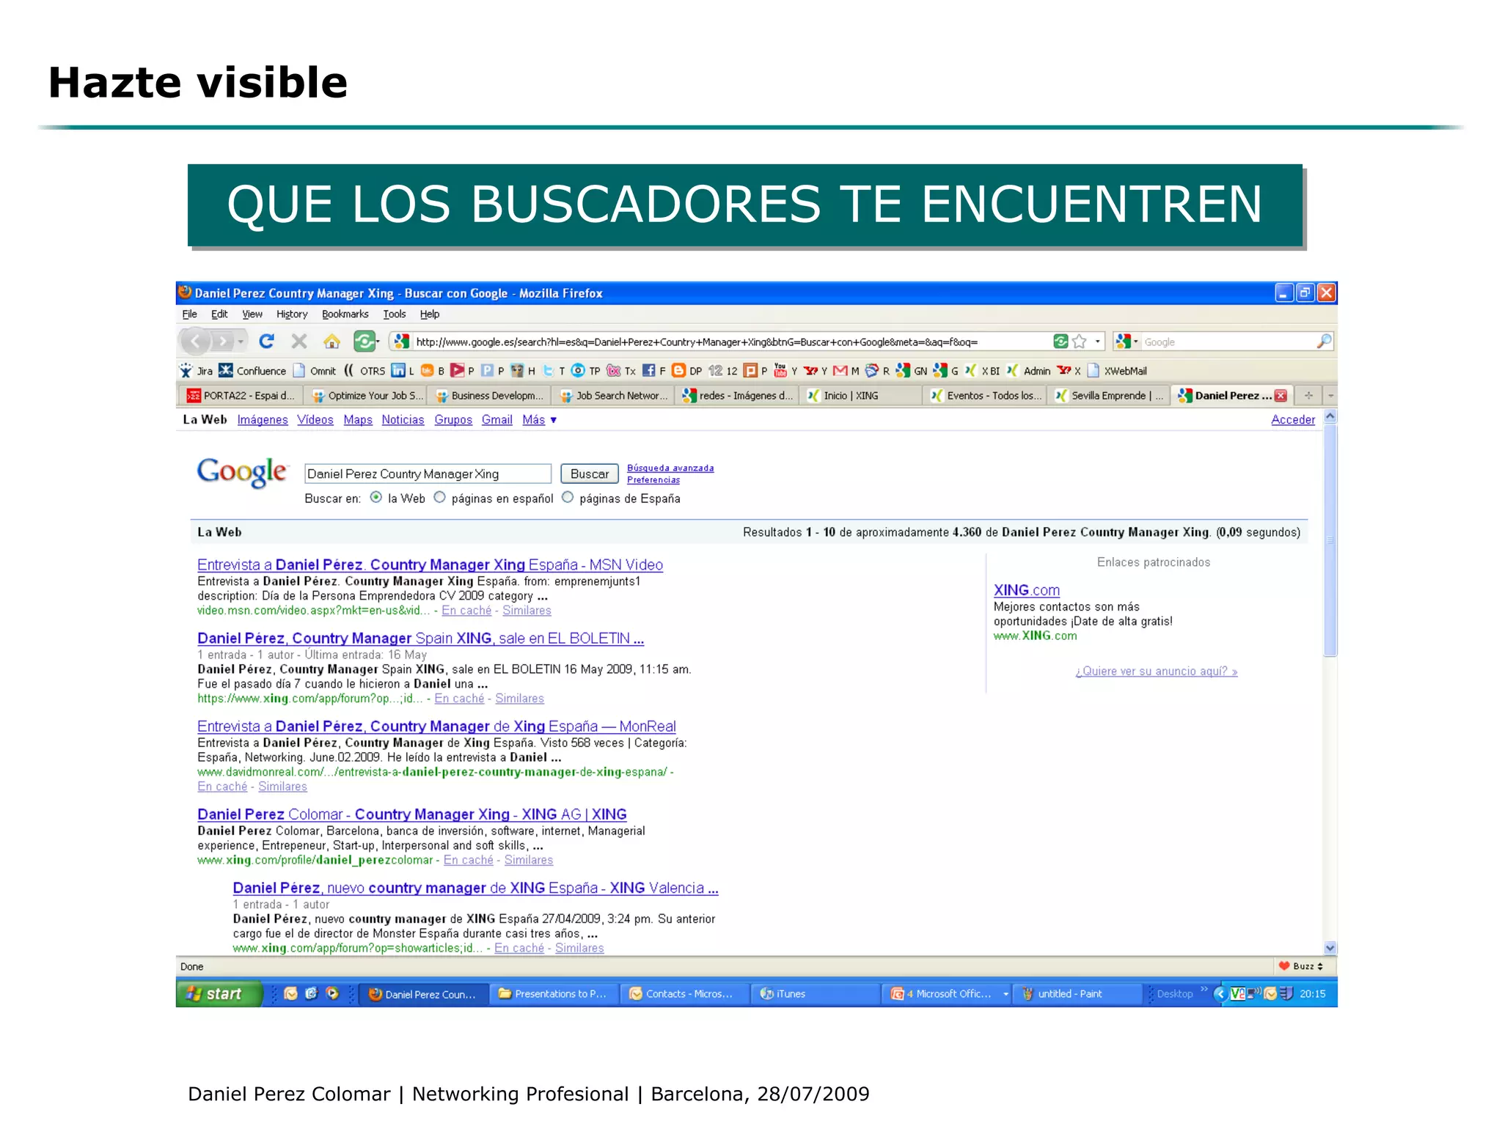Open the XWebMail bookmark
This screenshot has width=1502, height=1126.
click(x=1117, y=371)
